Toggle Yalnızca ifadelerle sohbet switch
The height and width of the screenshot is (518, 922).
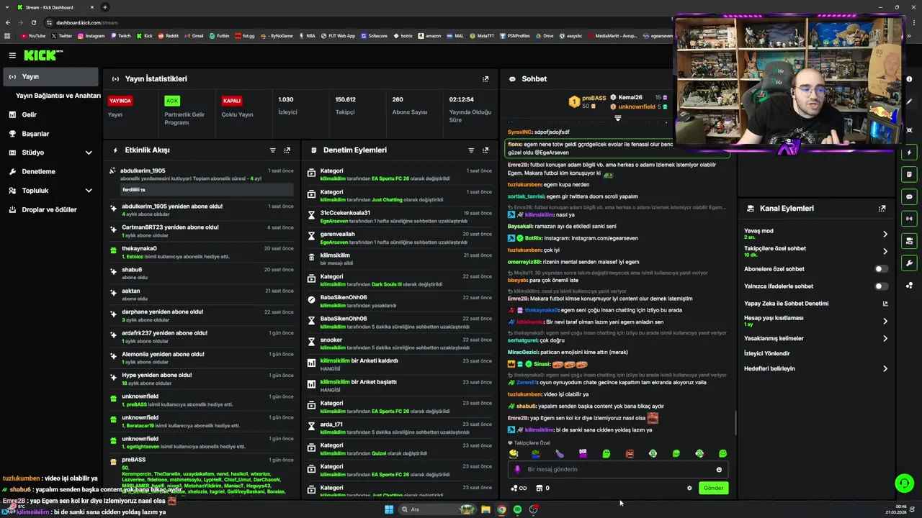[x=881, y=286]
